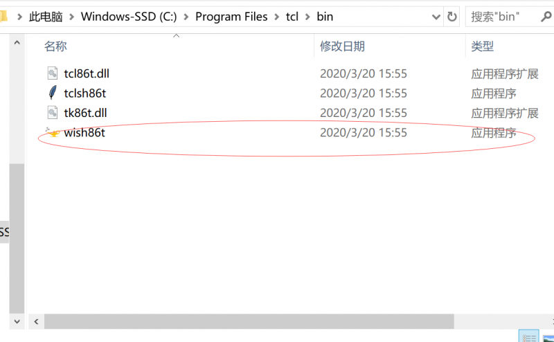Expand the chevron after Program Files
Image resolution: width=554 pixels, height=342 pixels.
[x=276, y=17]
